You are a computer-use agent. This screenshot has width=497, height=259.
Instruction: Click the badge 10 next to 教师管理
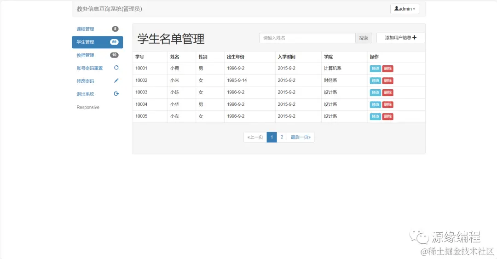click(x=114, y=55)
